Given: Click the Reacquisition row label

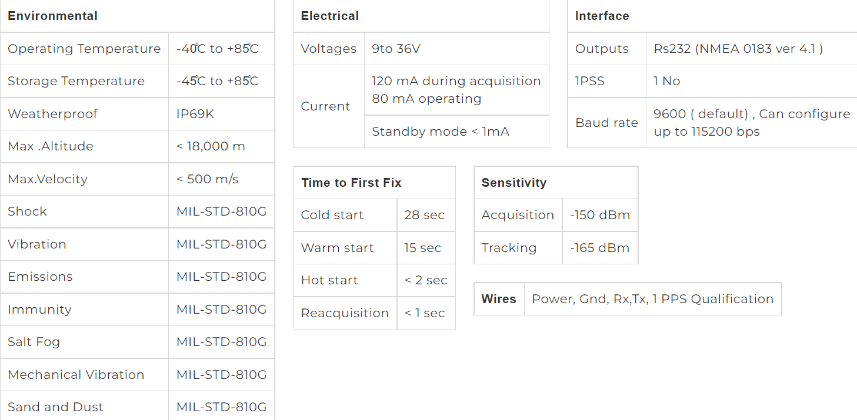Looking at the screenshot, I should pyautogui.click(x=345, y=313).
